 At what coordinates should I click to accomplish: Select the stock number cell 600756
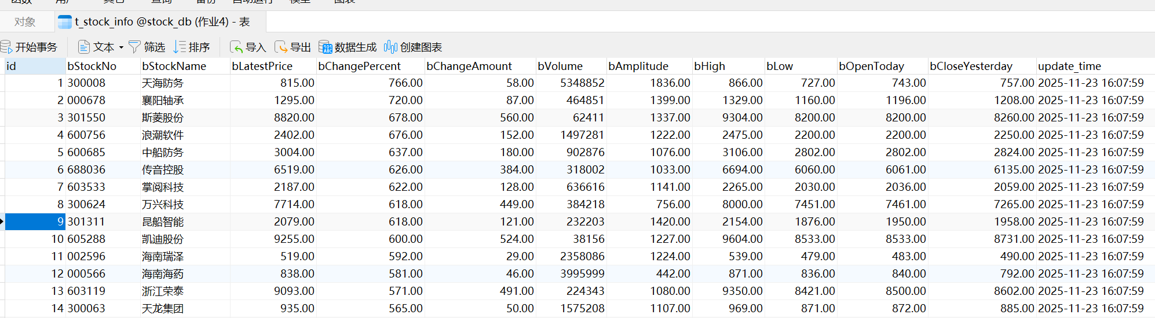click(x=86, y=135)
